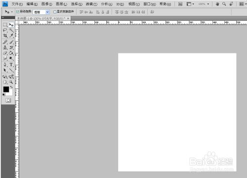The image size is (247, 178).
Task: Select the Crop tool
Action: coord(5,36)
